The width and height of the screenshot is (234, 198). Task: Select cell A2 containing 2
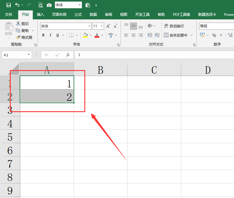pyautogui.click(x=47, y=96)
